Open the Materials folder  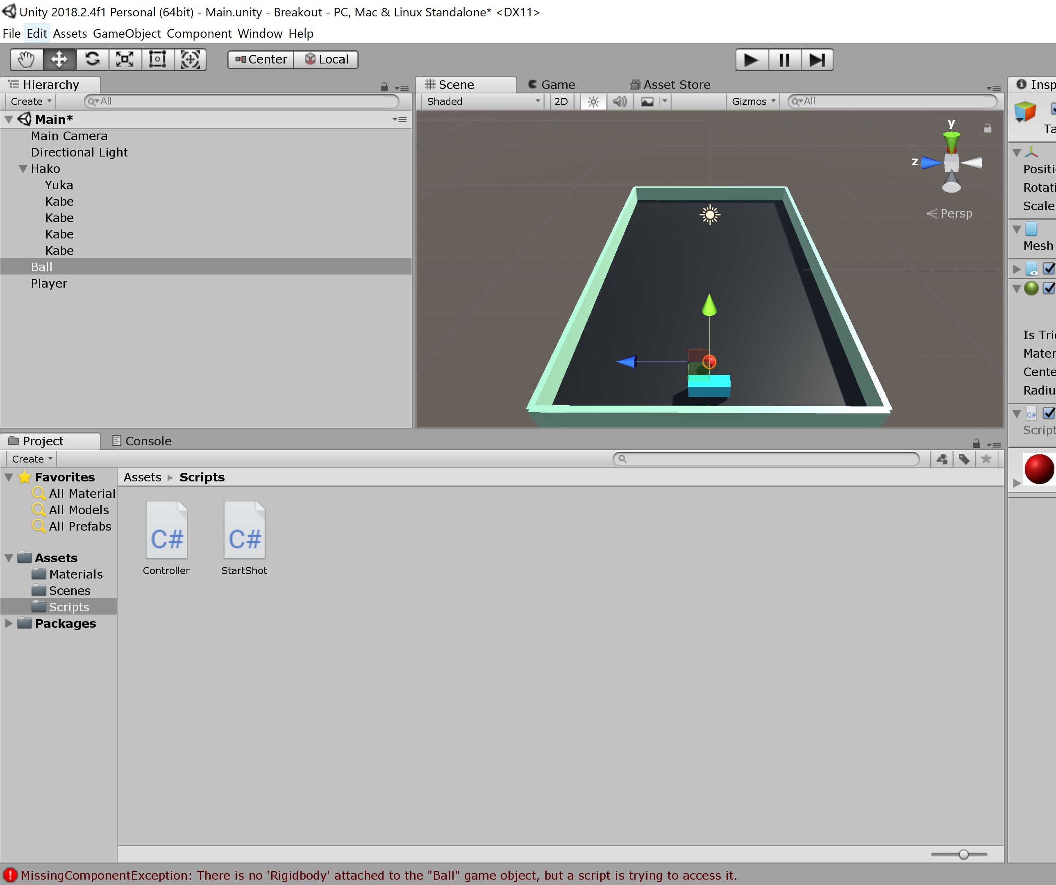click(x=67, y=574)
